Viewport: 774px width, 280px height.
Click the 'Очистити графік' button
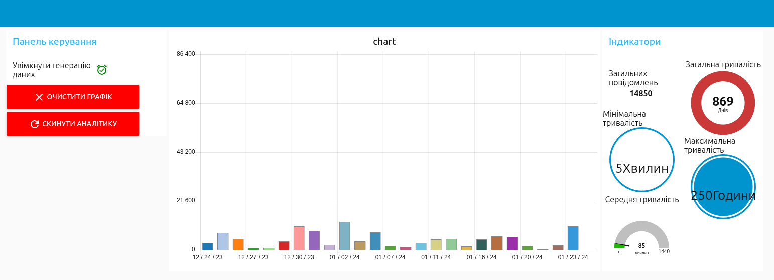tap(73, 97)
